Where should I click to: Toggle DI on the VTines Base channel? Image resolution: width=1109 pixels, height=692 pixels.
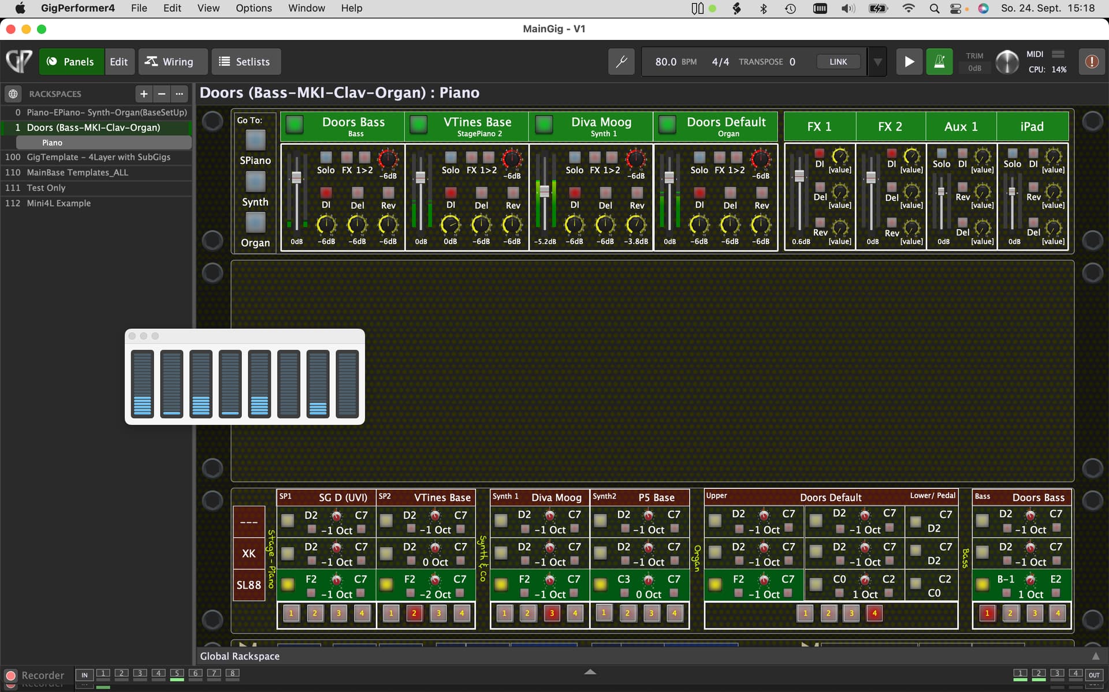(x=451, y=192)
